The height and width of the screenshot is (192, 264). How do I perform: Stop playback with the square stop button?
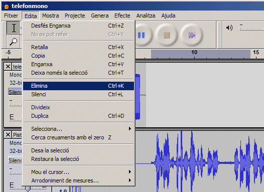tap(167, 35)
